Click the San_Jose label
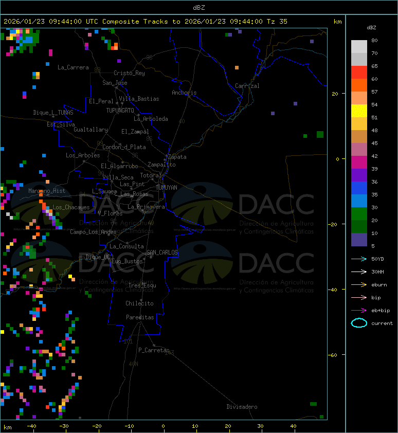The height and width of the screenshot is (433, 398). [x=115, y=83]
